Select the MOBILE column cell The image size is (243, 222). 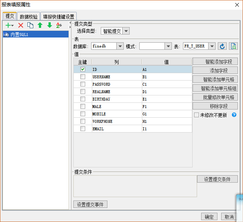[117, 114]
